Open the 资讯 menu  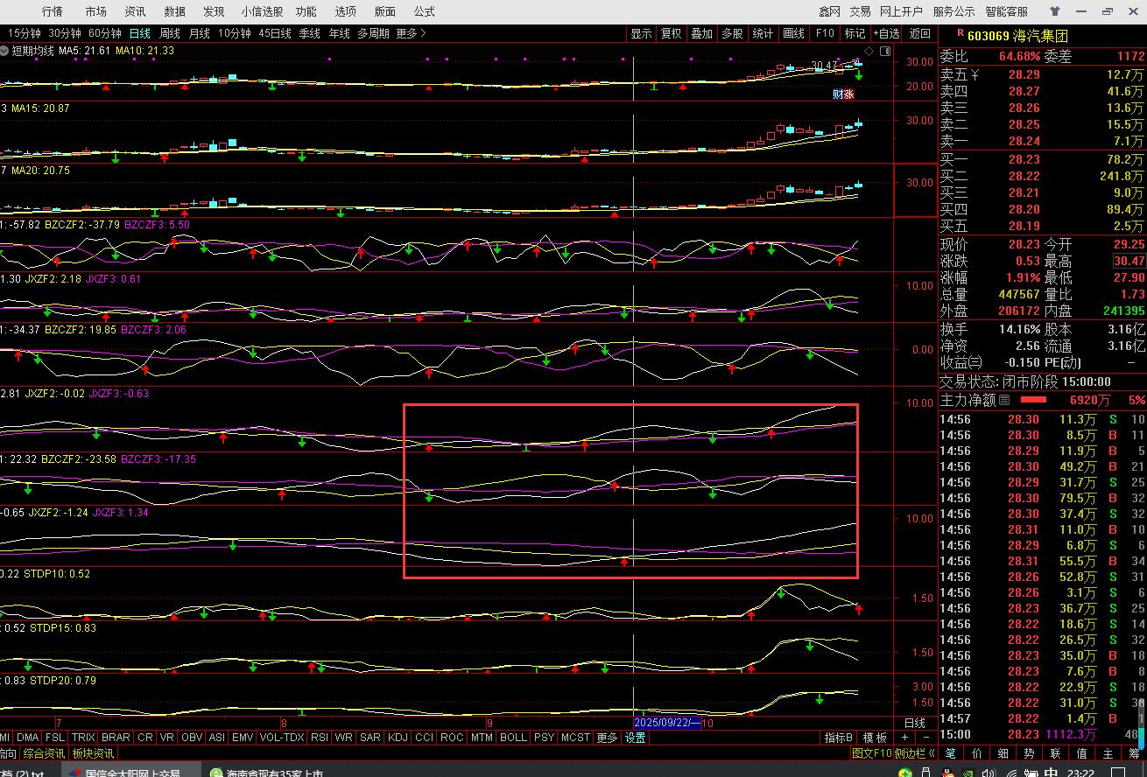pyautogui.click(x=135, y=11)
